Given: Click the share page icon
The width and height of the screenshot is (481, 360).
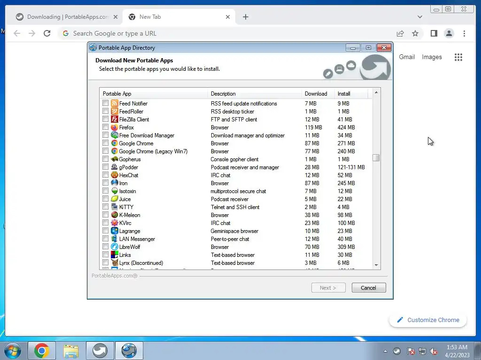Looking at the screenshot, I should pyautogui.click(x=400, y=33).
